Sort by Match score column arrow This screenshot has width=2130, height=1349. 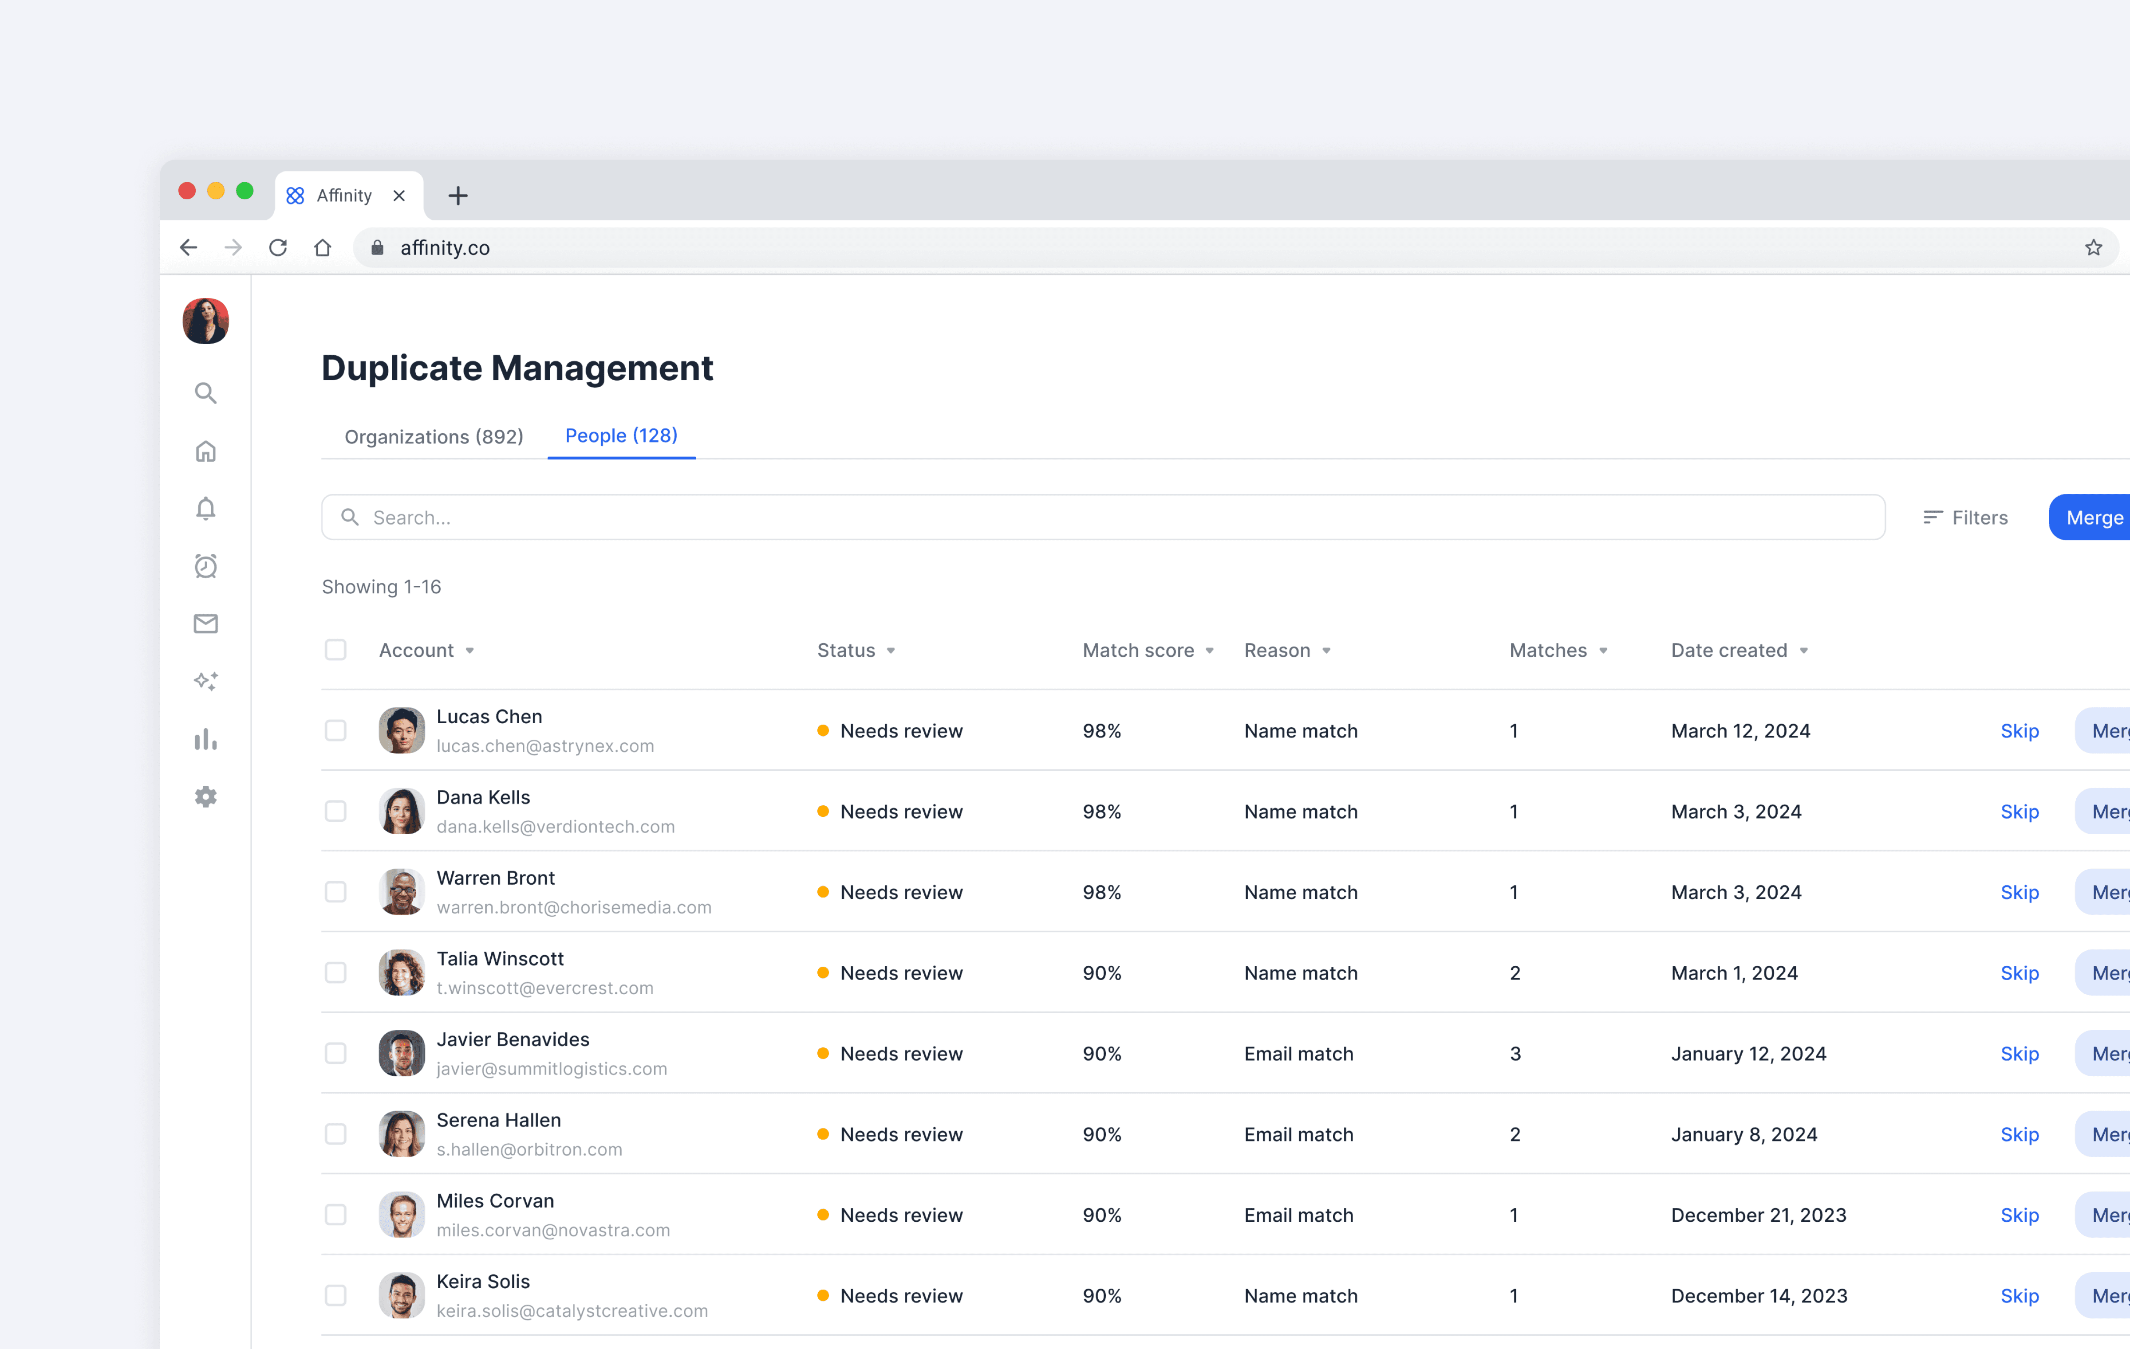click(1209, 651)
